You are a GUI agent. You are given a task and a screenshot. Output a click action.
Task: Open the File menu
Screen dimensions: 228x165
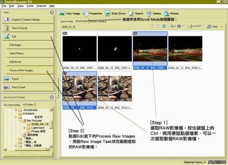click(4, 6)
